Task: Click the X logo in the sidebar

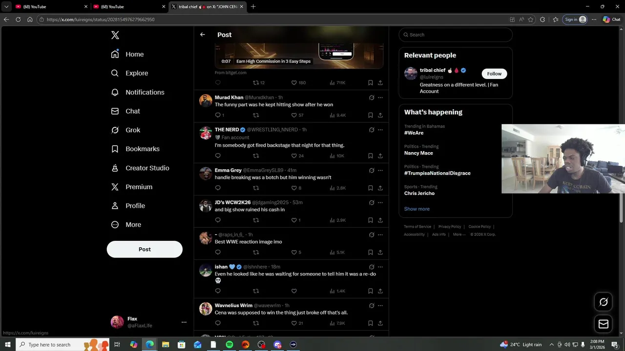Action: coord(115,35)
